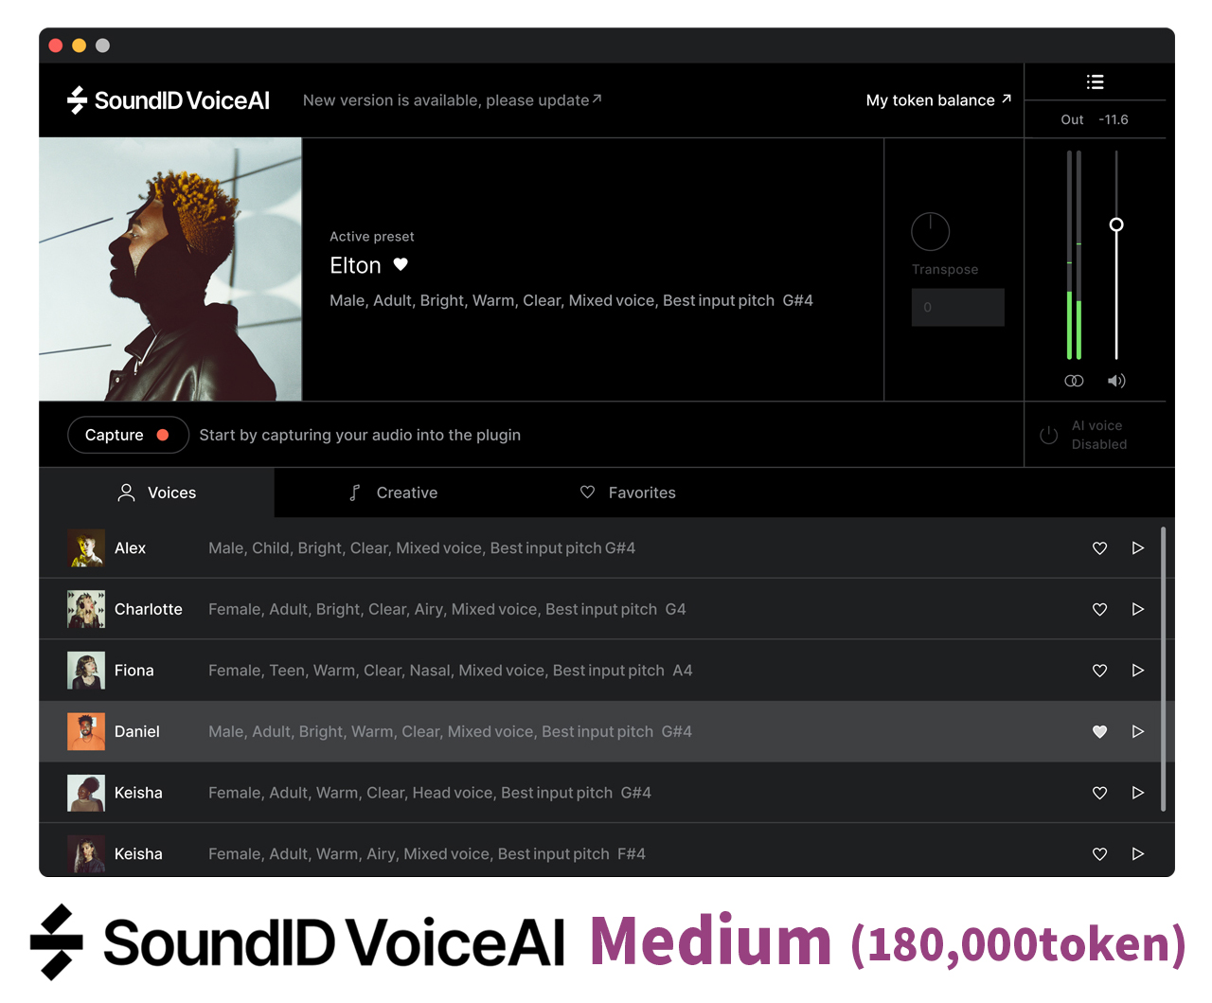
Task: Select the Daniel voice thumbnail
Action: [86, 731]
